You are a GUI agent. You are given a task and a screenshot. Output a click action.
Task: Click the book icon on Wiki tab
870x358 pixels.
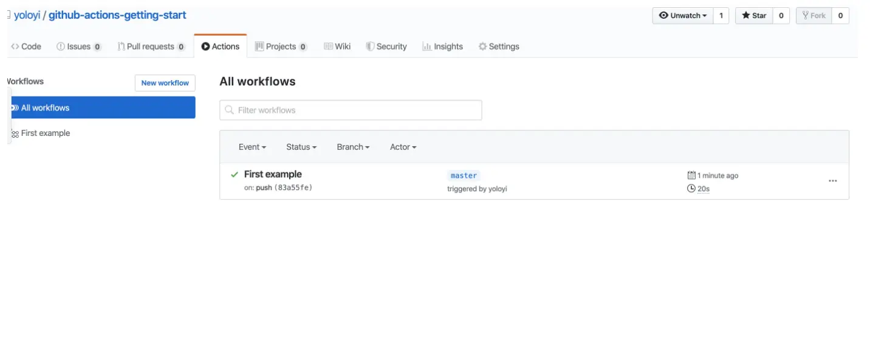(x=328, y=46)
